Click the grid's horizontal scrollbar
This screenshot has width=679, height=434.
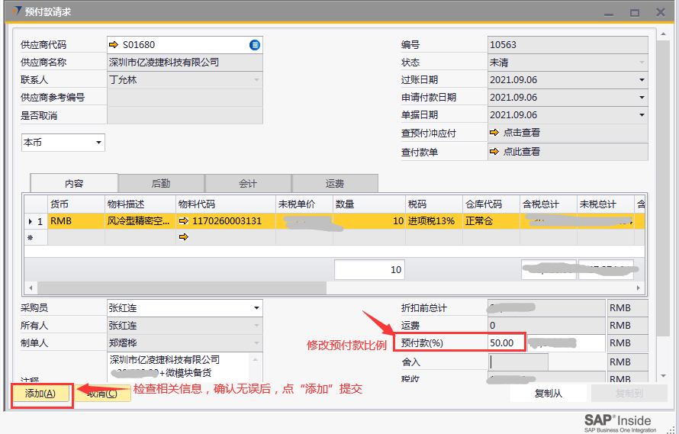click(x=305, y=288)
